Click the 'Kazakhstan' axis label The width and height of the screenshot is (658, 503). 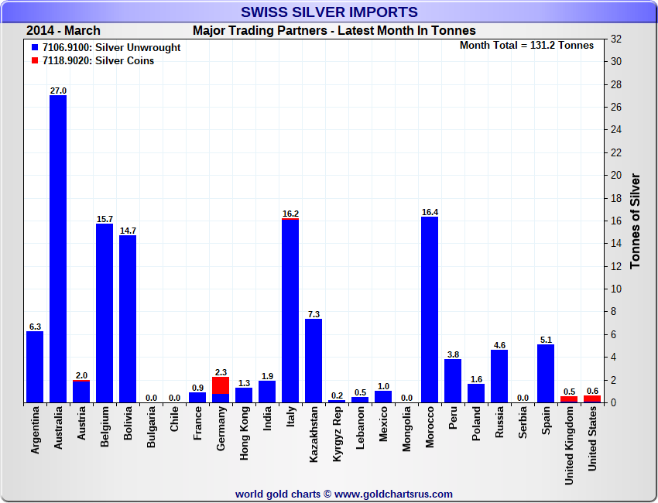314,435
